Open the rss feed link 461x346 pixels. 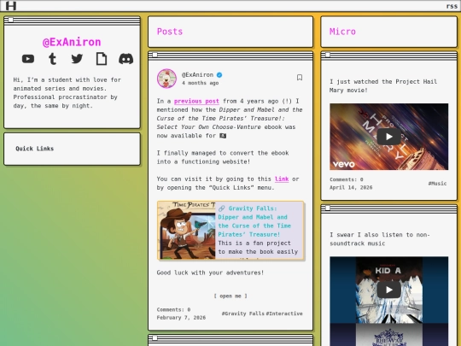(452, 6)
